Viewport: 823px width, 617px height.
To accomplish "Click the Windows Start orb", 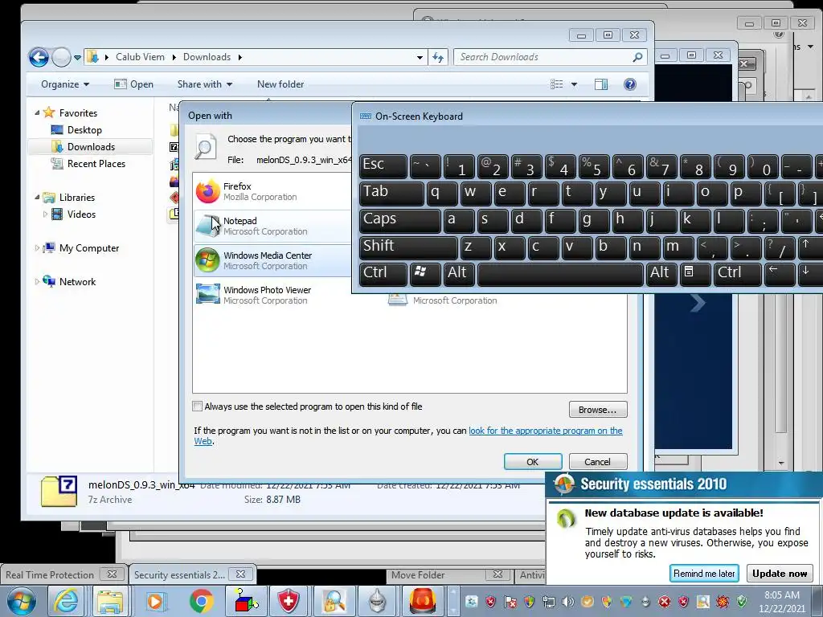I will (x=22, y=601).
